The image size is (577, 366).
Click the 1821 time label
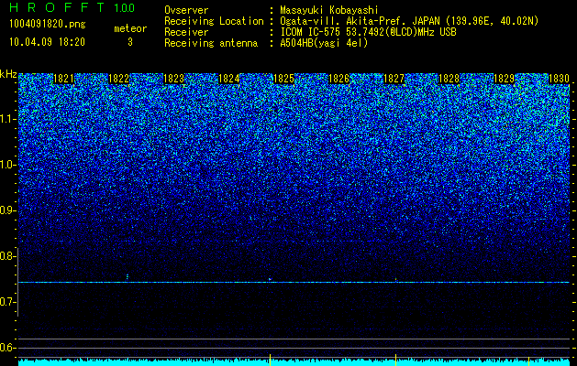(63, 79)
